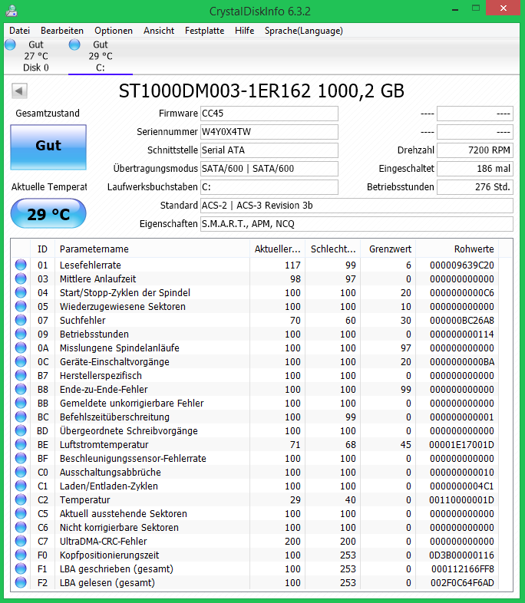
Task: Click the Schlecht... column header
Action: [x=332, y=249]
